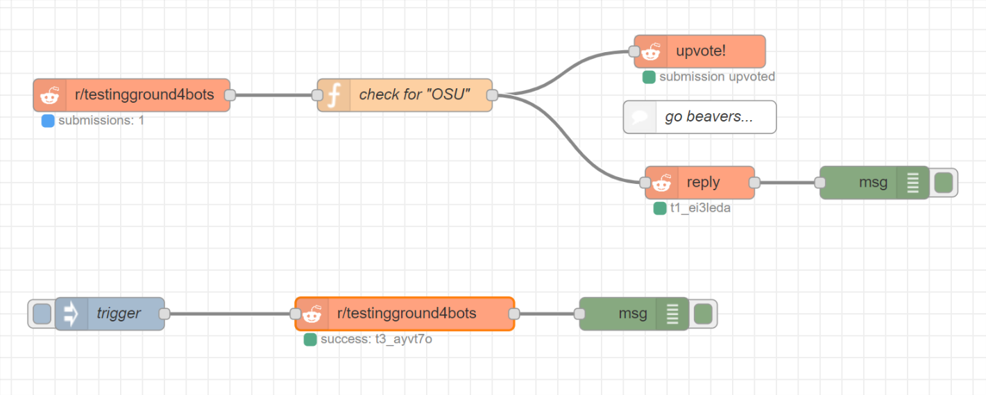Click green status dot beside success: t3_ayvt7o

tap(310, 340)
